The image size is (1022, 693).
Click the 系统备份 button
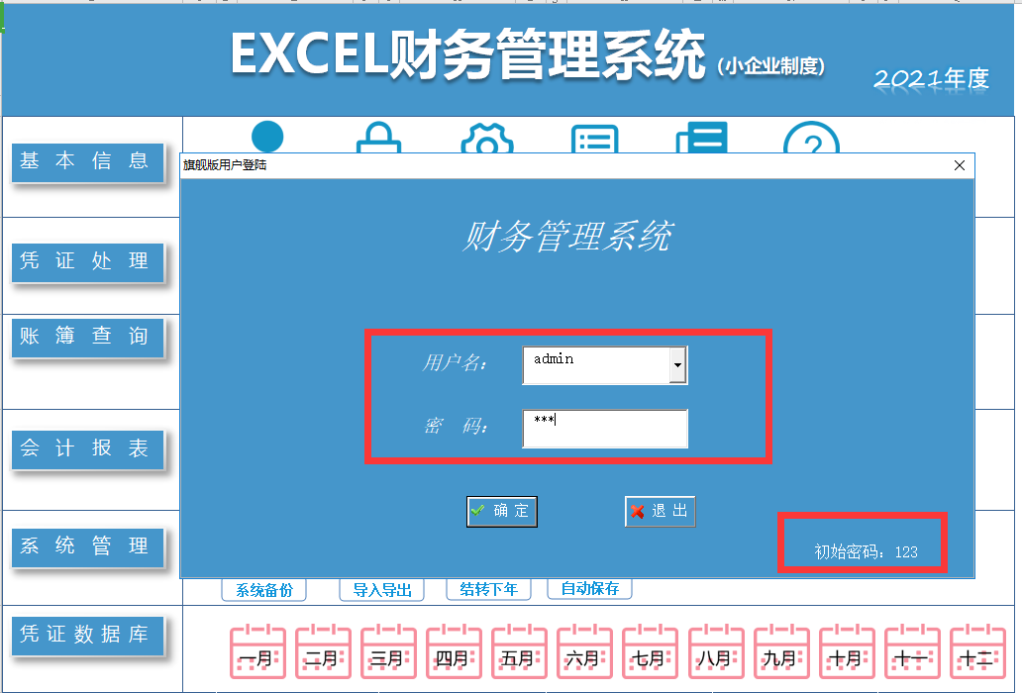coord(264,590)
